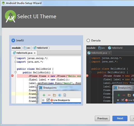The height and width of the screenshot is (126, 134).
Task: Click the Android Studio logo in header
Action: [x=10, y=17]
